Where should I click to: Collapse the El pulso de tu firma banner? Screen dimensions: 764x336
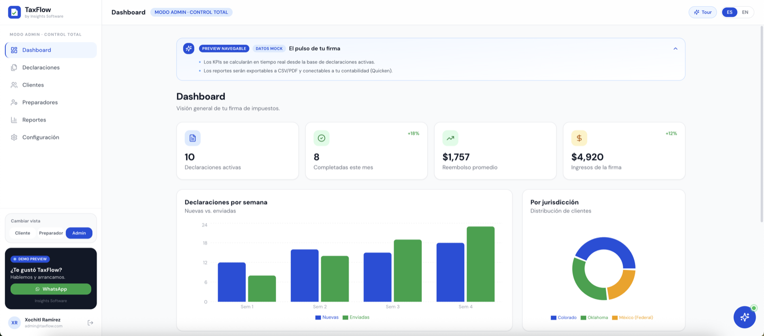(675, 49)
